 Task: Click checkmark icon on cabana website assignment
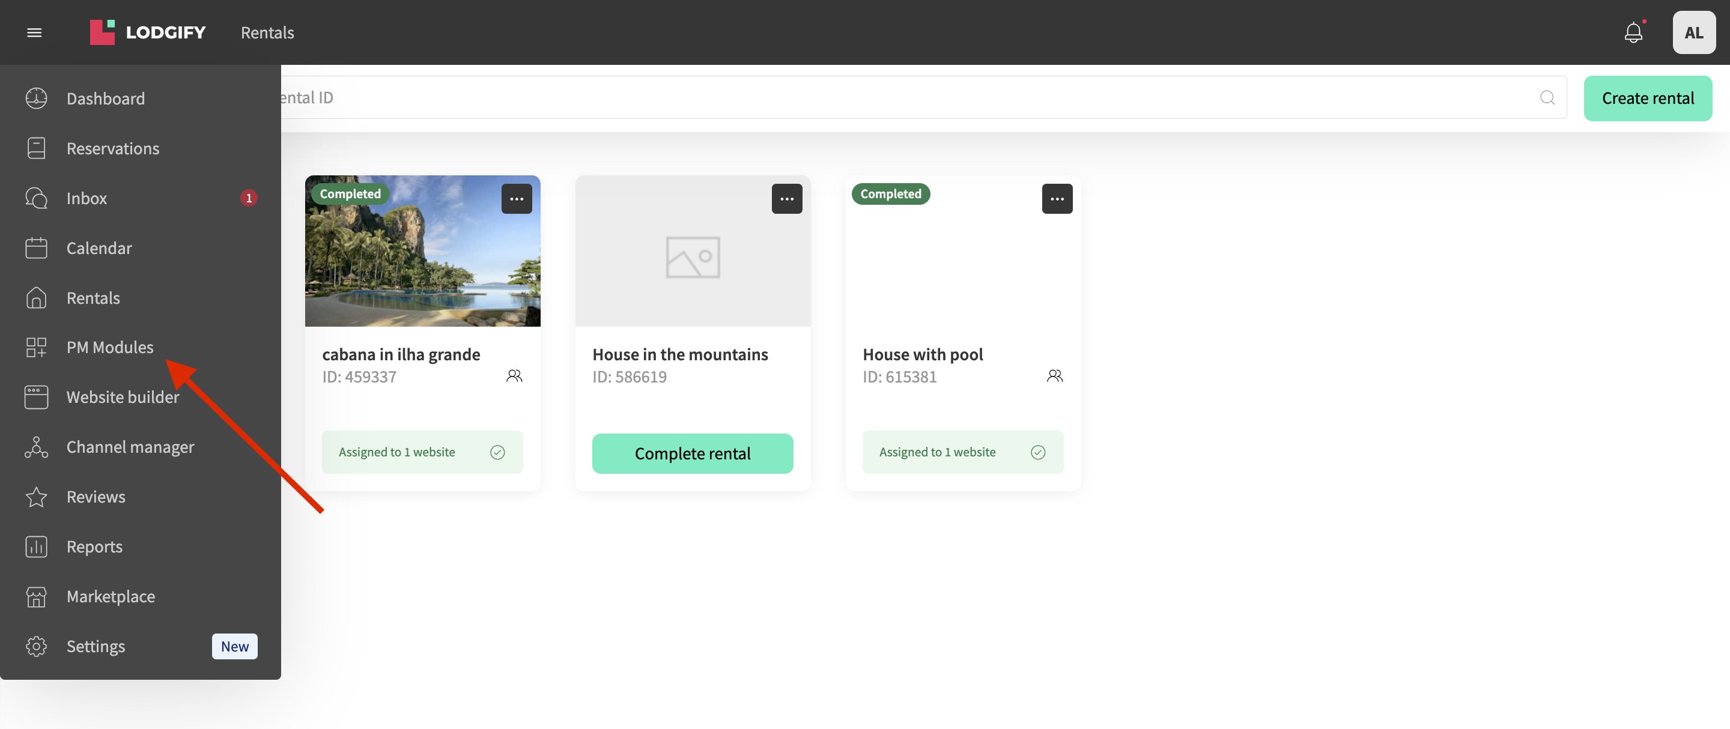pyautogui.click(x=497, y=452)
